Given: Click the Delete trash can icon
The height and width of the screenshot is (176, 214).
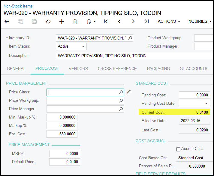Looking at the screenshot, I should click(x=75, y=22).
